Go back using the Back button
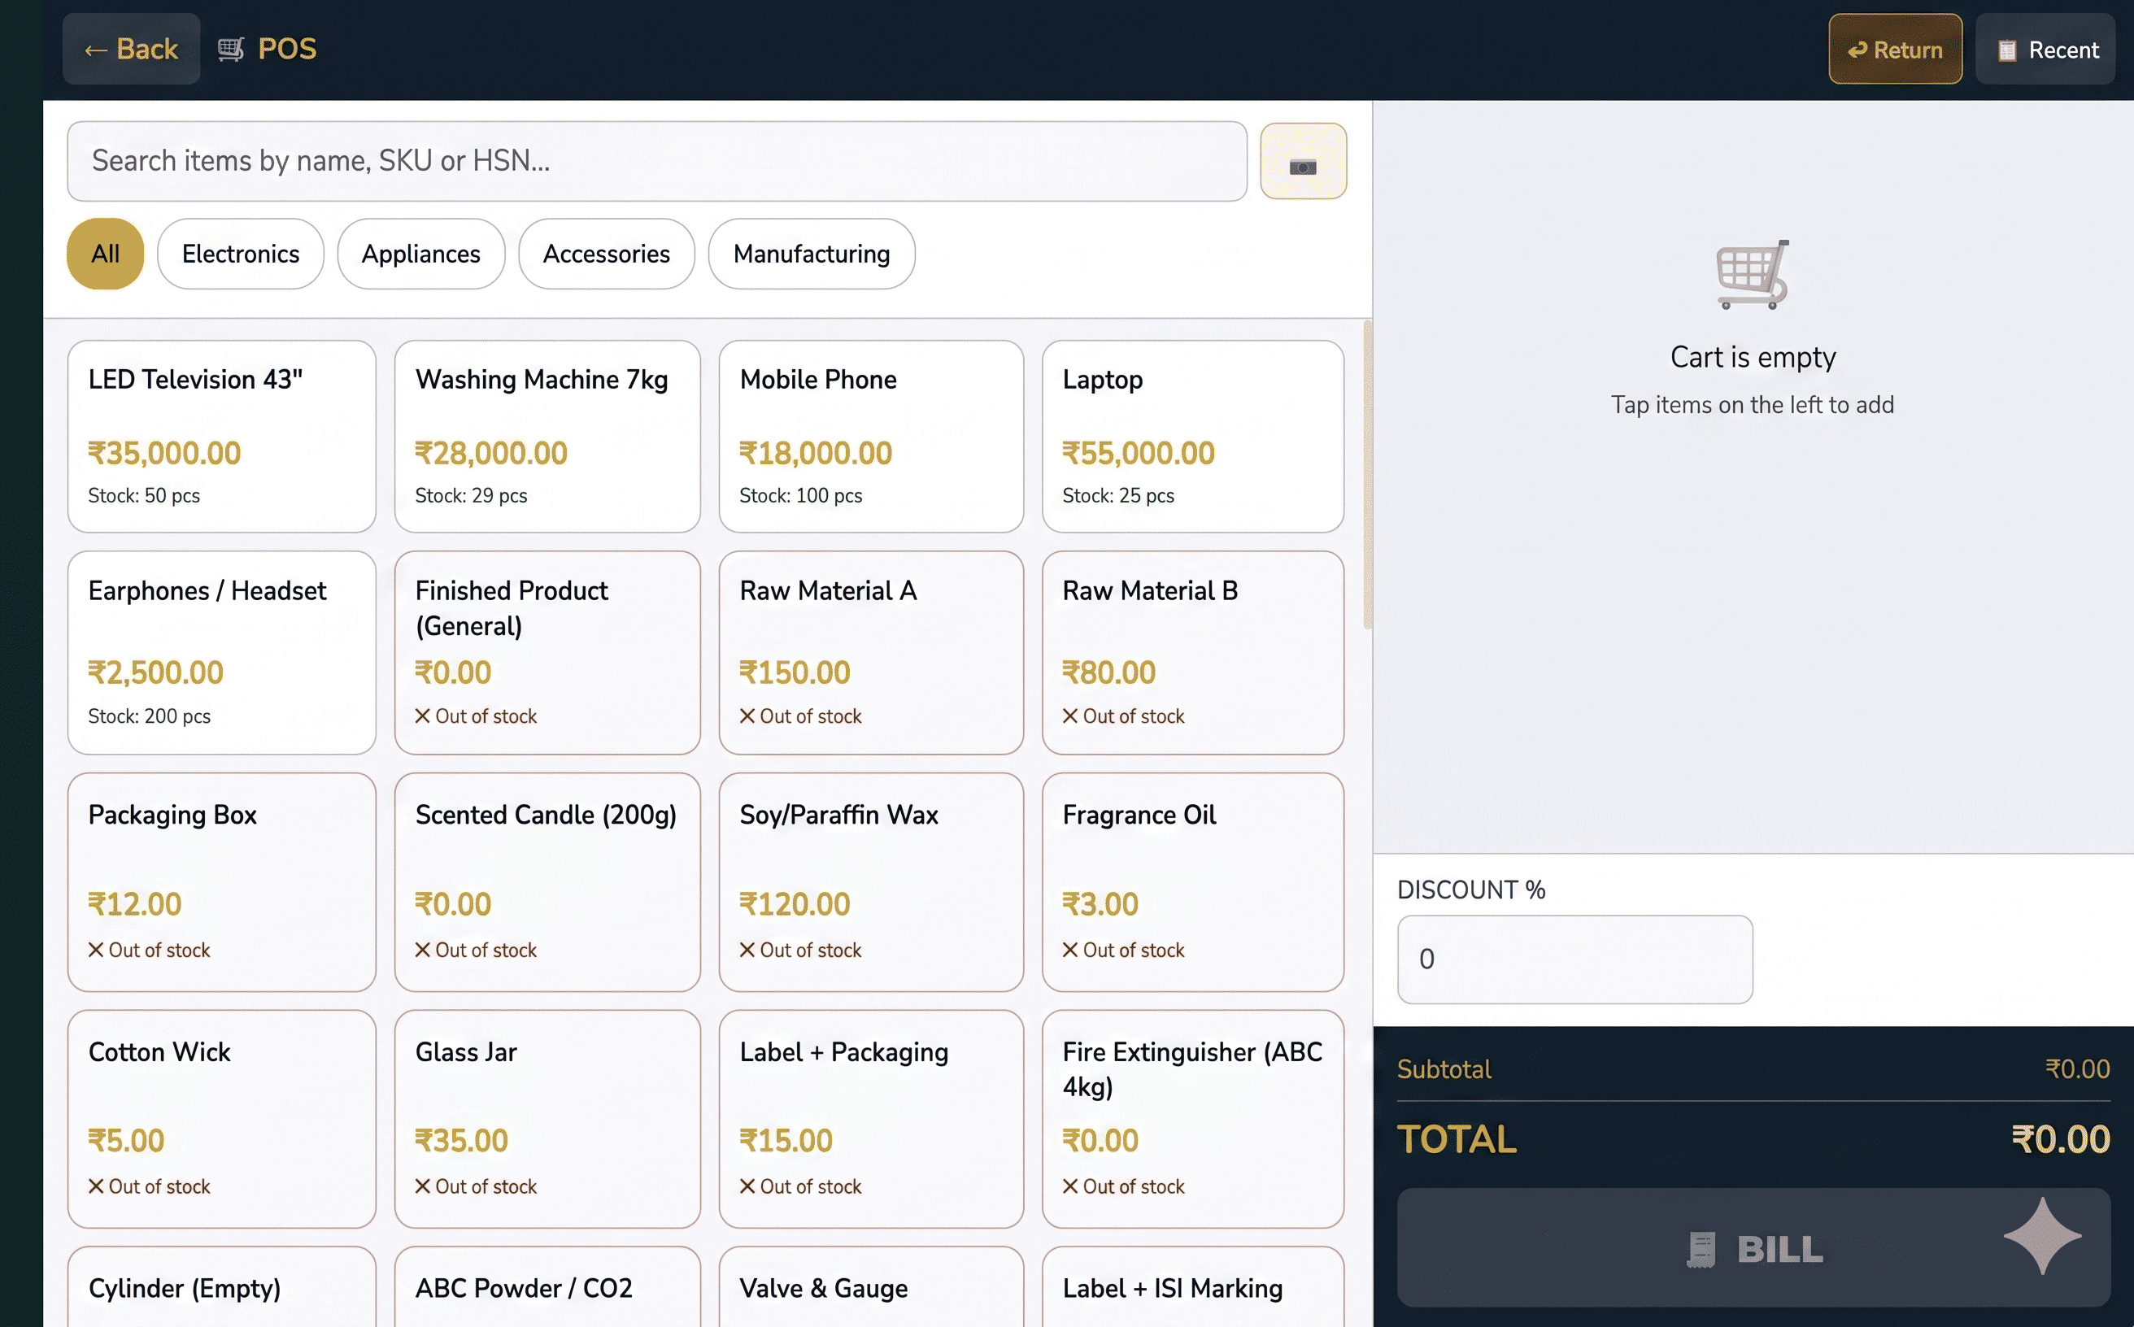 [131, 49]
